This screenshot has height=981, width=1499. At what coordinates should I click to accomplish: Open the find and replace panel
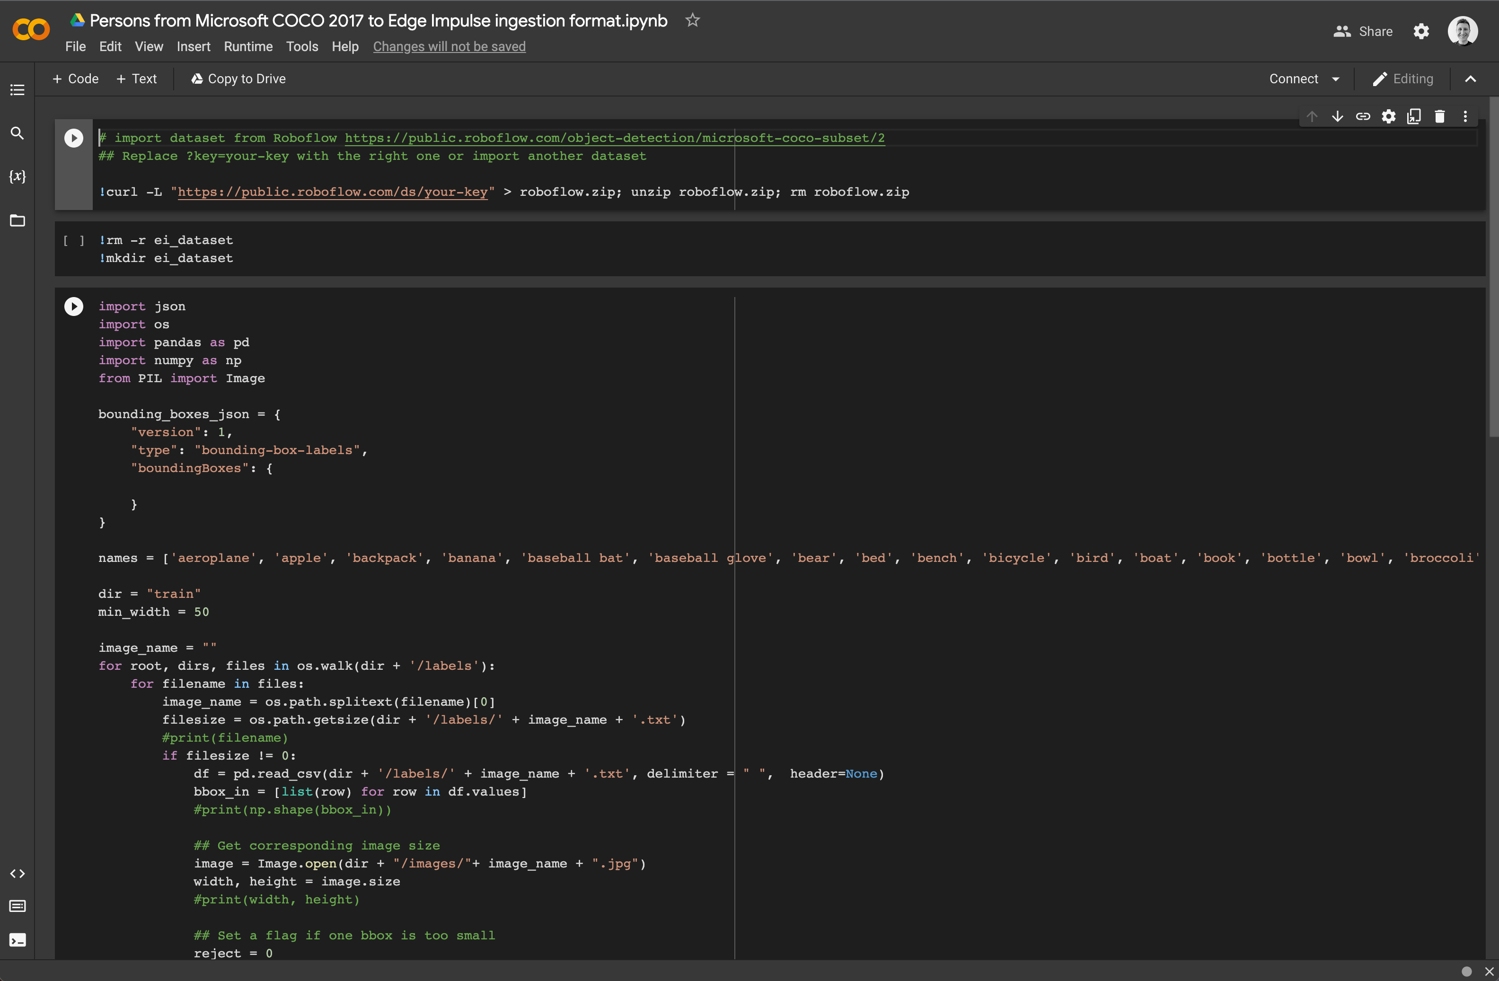[x=17, y=133]
